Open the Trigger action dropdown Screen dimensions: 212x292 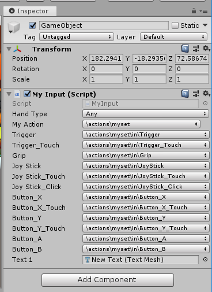coord(146,135)
